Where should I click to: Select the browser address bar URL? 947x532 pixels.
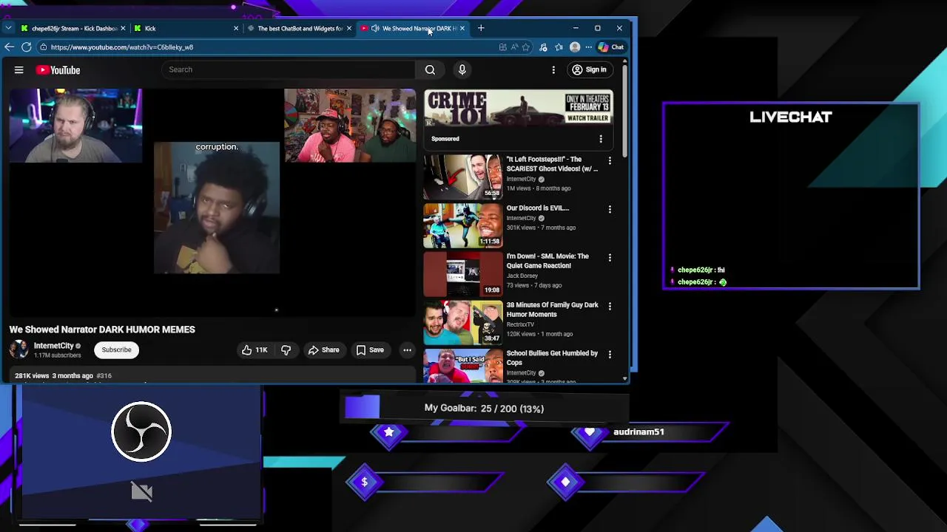122,47
